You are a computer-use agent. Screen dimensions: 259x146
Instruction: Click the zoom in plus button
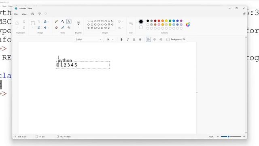pyautogui.click(x=244, y=137)
